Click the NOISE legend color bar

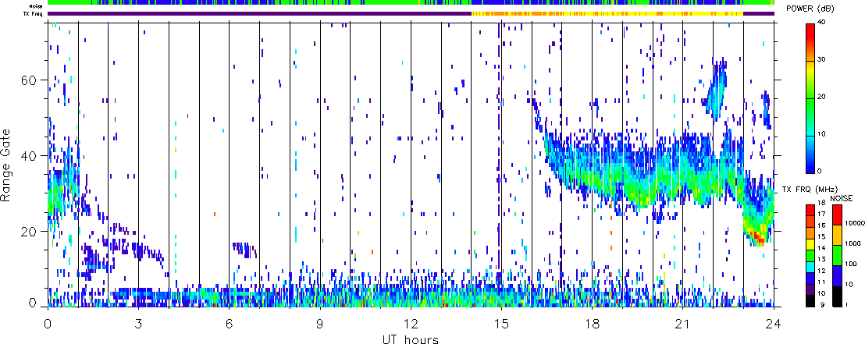coord(836,255)
